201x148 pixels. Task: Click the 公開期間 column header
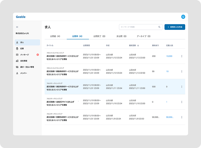(86, 46)
